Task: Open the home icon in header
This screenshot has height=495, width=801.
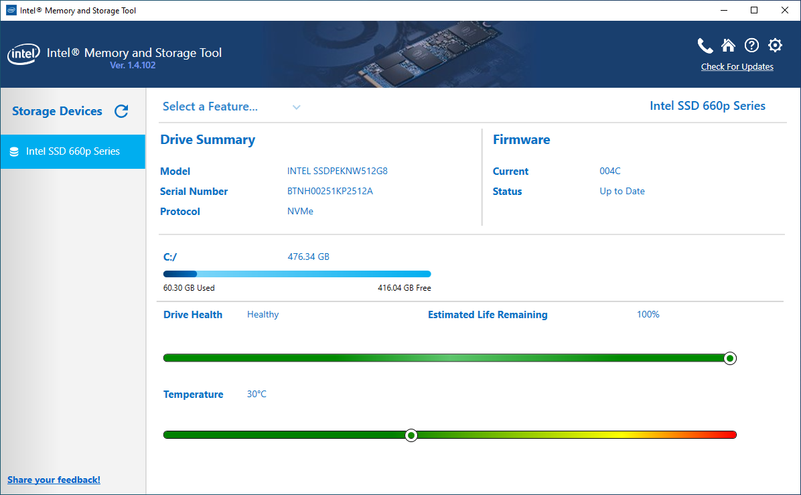Action: pos(728,46)
